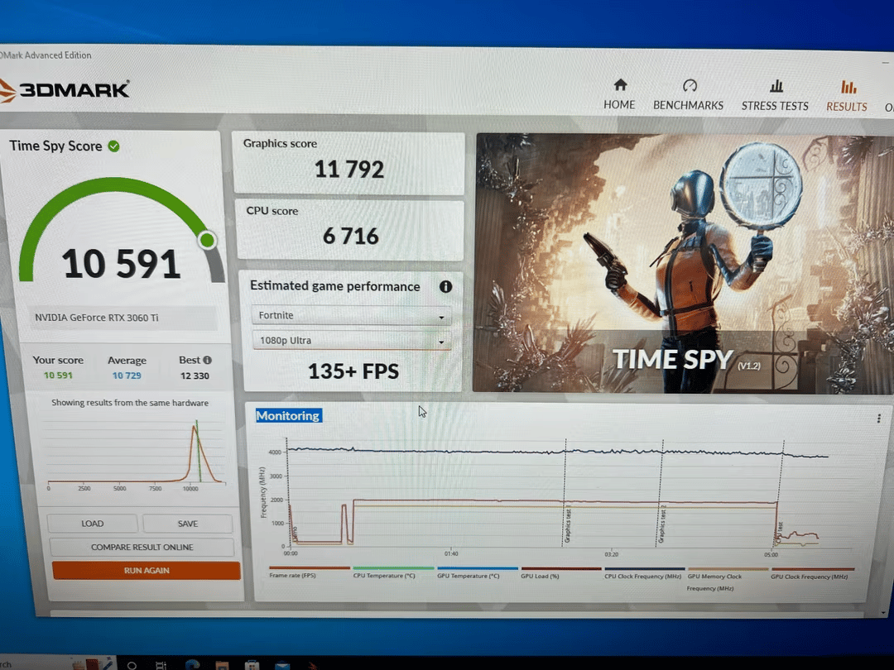The width and height of the screenshot is (894, 670).
Task: Toggle GPU Clock Frequency legend
Action: 813,573
